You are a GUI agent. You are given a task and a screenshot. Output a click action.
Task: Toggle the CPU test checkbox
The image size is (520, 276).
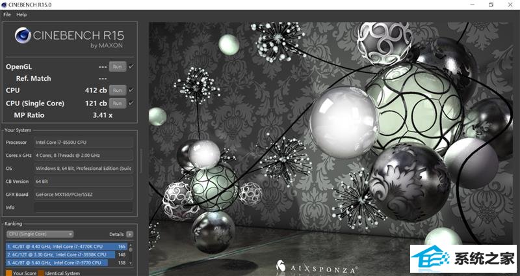click(131, 90)
